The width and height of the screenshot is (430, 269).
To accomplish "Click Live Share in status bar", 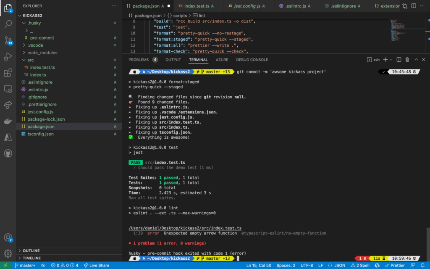I will pos(96,266).
